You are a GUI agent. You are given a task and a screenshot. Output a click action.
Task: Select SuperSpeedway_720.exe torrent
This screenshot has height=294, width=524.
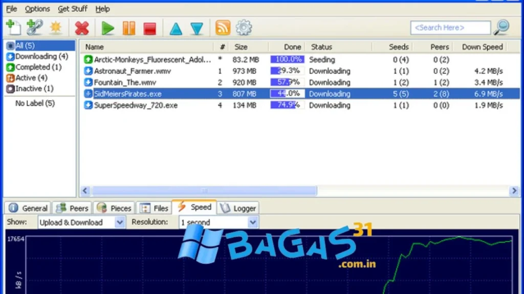[136, 105]
